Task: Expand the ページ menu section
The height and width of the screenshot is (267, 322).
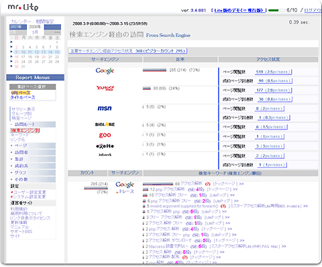Action: [33, 146]
